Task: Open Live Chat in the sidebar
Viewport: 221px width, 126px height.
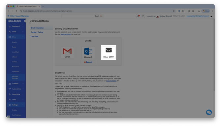Action: click(x=15, y=52)
